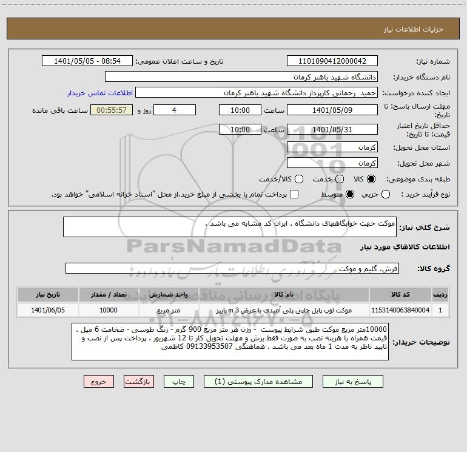This screenshot has width=467, height=452.
Task: Choose the جزیی purchase process option
Action: pyautogui.click(x=385, y=194)
